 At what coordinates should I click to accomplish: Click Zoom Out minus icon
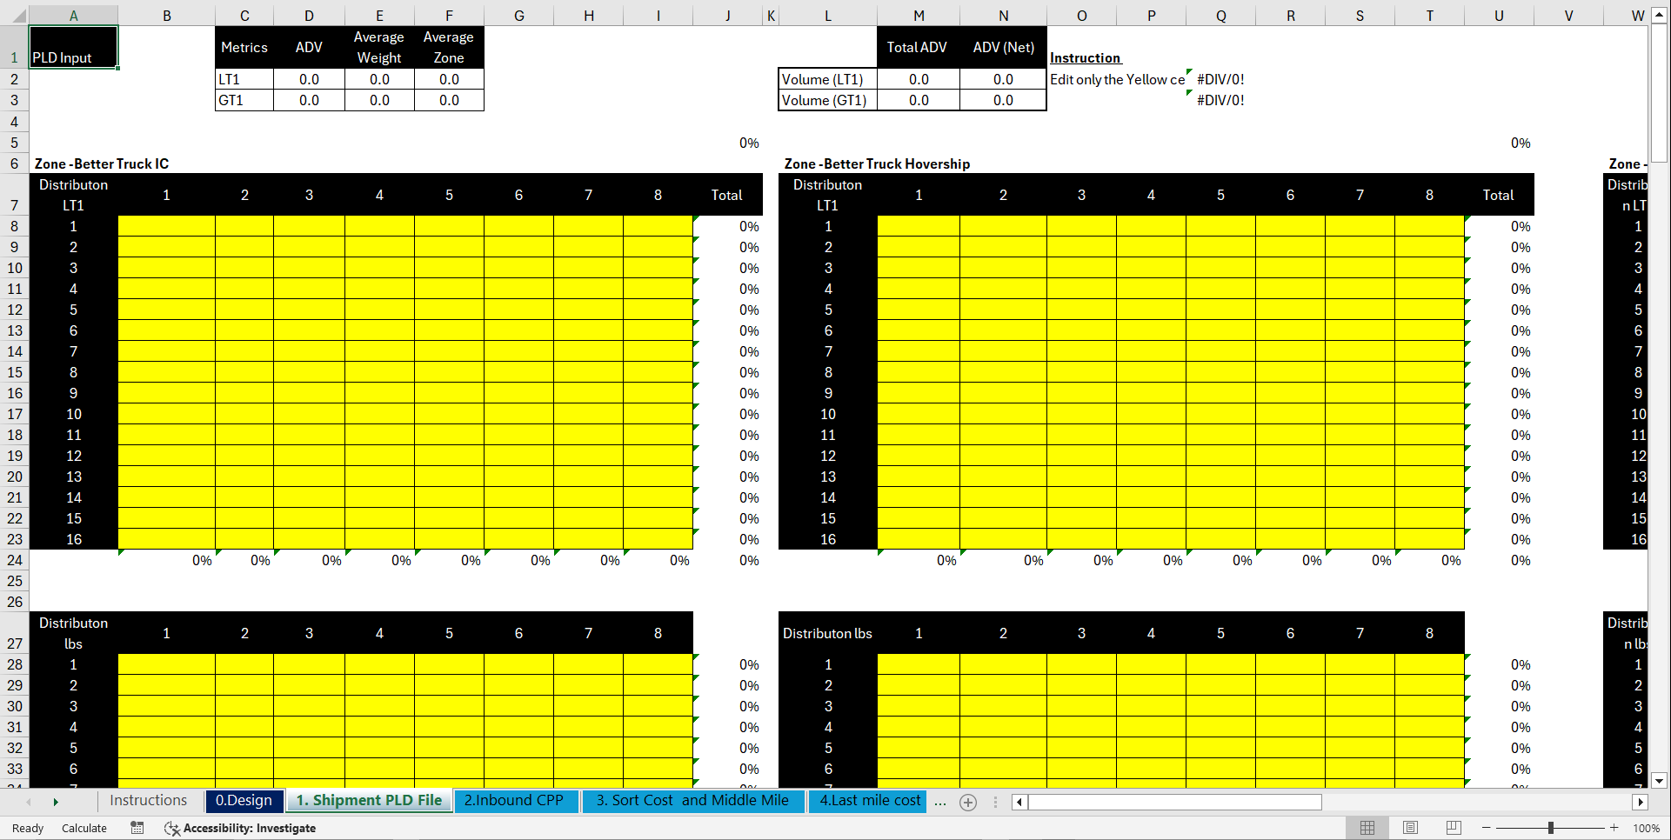point(1487,828)
